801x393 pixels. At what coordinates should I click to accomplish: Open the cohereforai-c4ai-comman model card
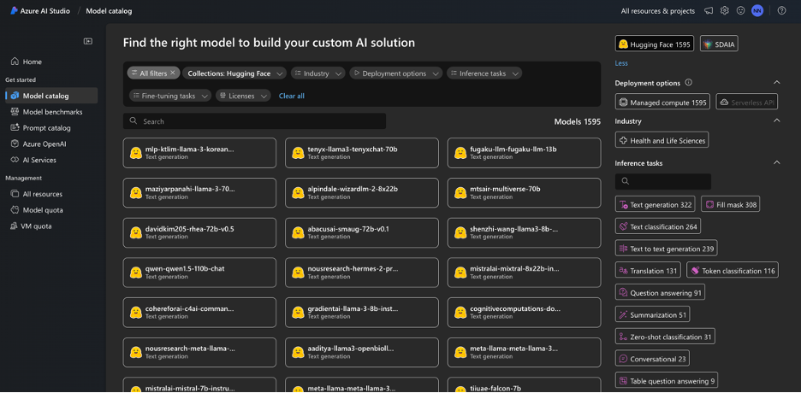pos(199,313)
